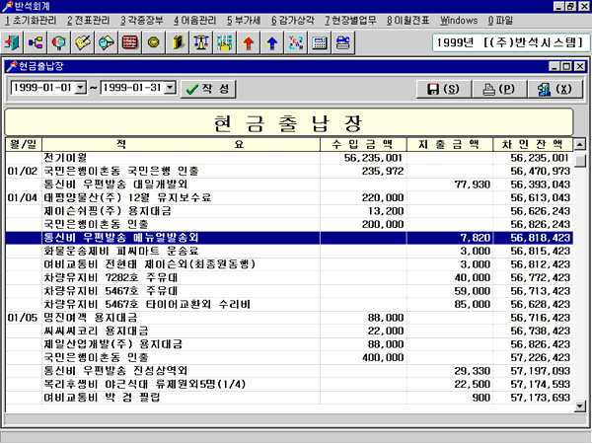Select row 국민은행이촌동 국민은행 인출
The image size is (592, 444).
pyautogui.click(x=289, y=171)
